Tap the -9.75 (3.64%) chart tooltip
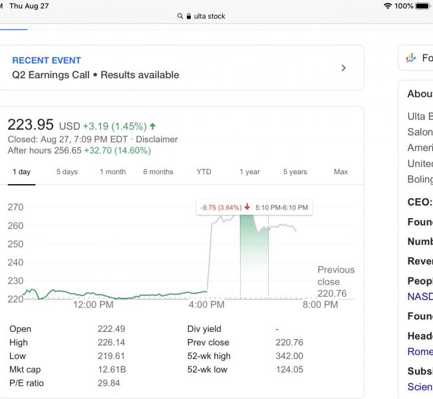 [x=254, y=207]
